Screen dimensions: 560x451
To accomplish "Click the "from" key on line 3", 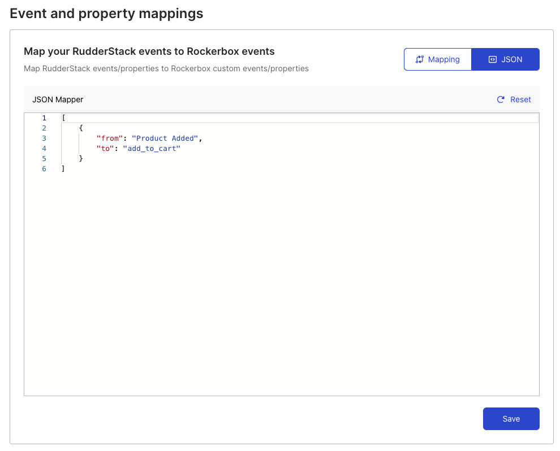I will (110, 138).
